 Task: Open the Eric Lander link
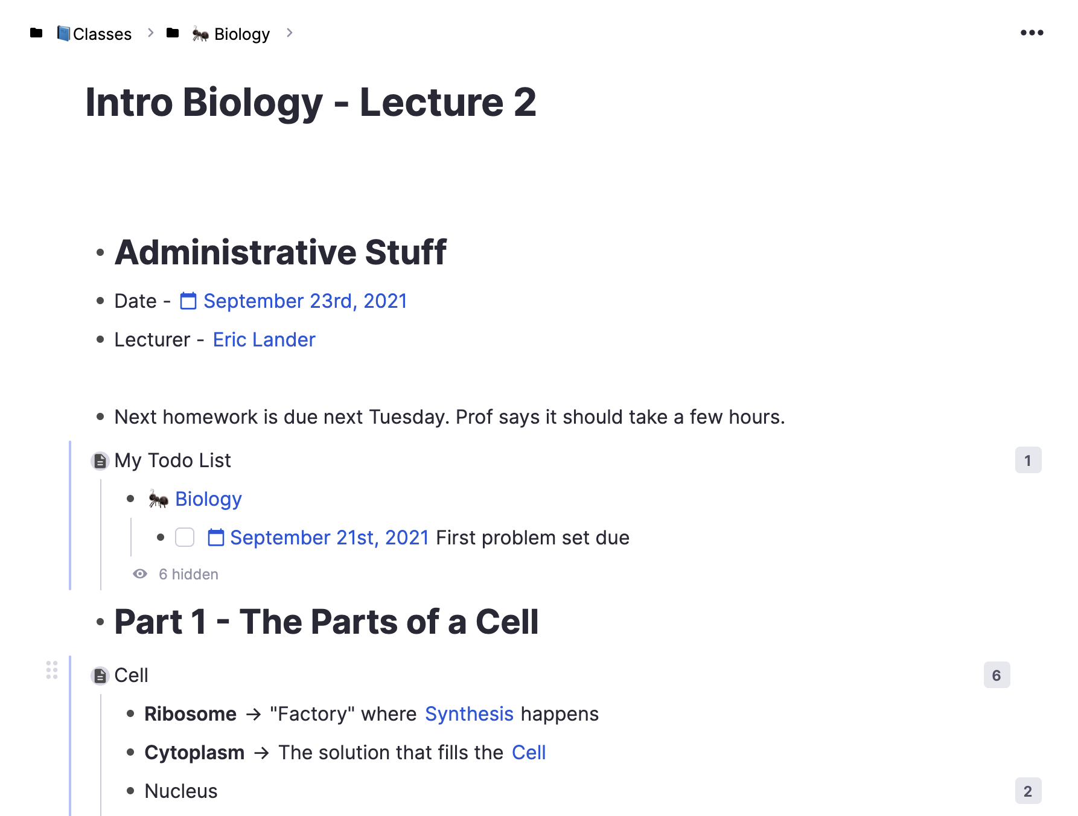pyautogui.click(x=264, y=340)
